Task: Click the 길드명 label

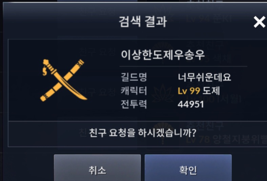Action: 134,77
